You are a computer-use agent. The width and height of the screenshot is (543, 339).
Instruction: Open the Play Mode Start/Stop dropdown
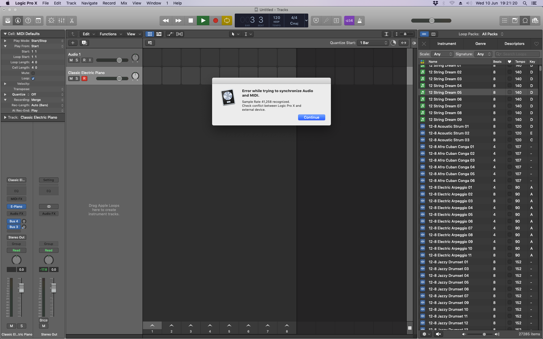47,41
